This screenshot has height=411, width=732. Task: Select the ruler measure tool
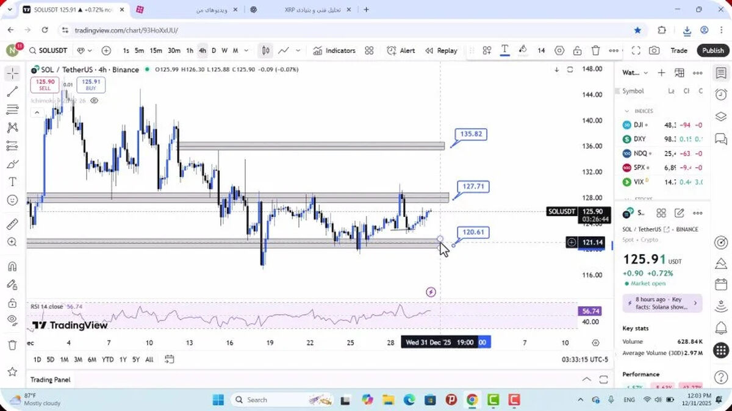pos(12,224)
